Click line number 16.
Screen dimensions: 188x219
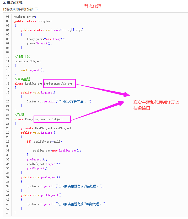(x=8, y=84)
